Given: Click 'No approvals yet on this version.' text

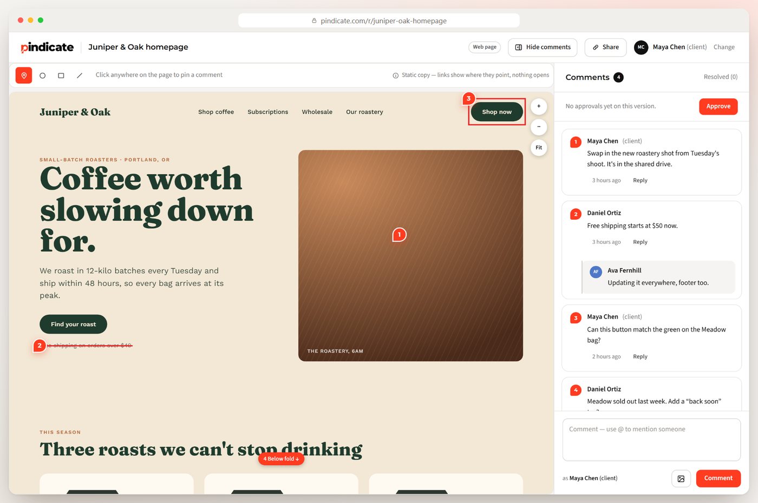Looking at the screenshot, I should pyautogui.click(x=611, y=107).
